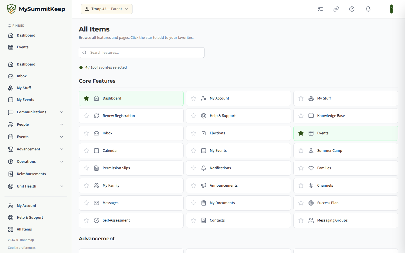Click the user avatar in top right
Image resolution: width=405 pixels, height=253 pixels.
pyautogui.click(x=391, y=9)
